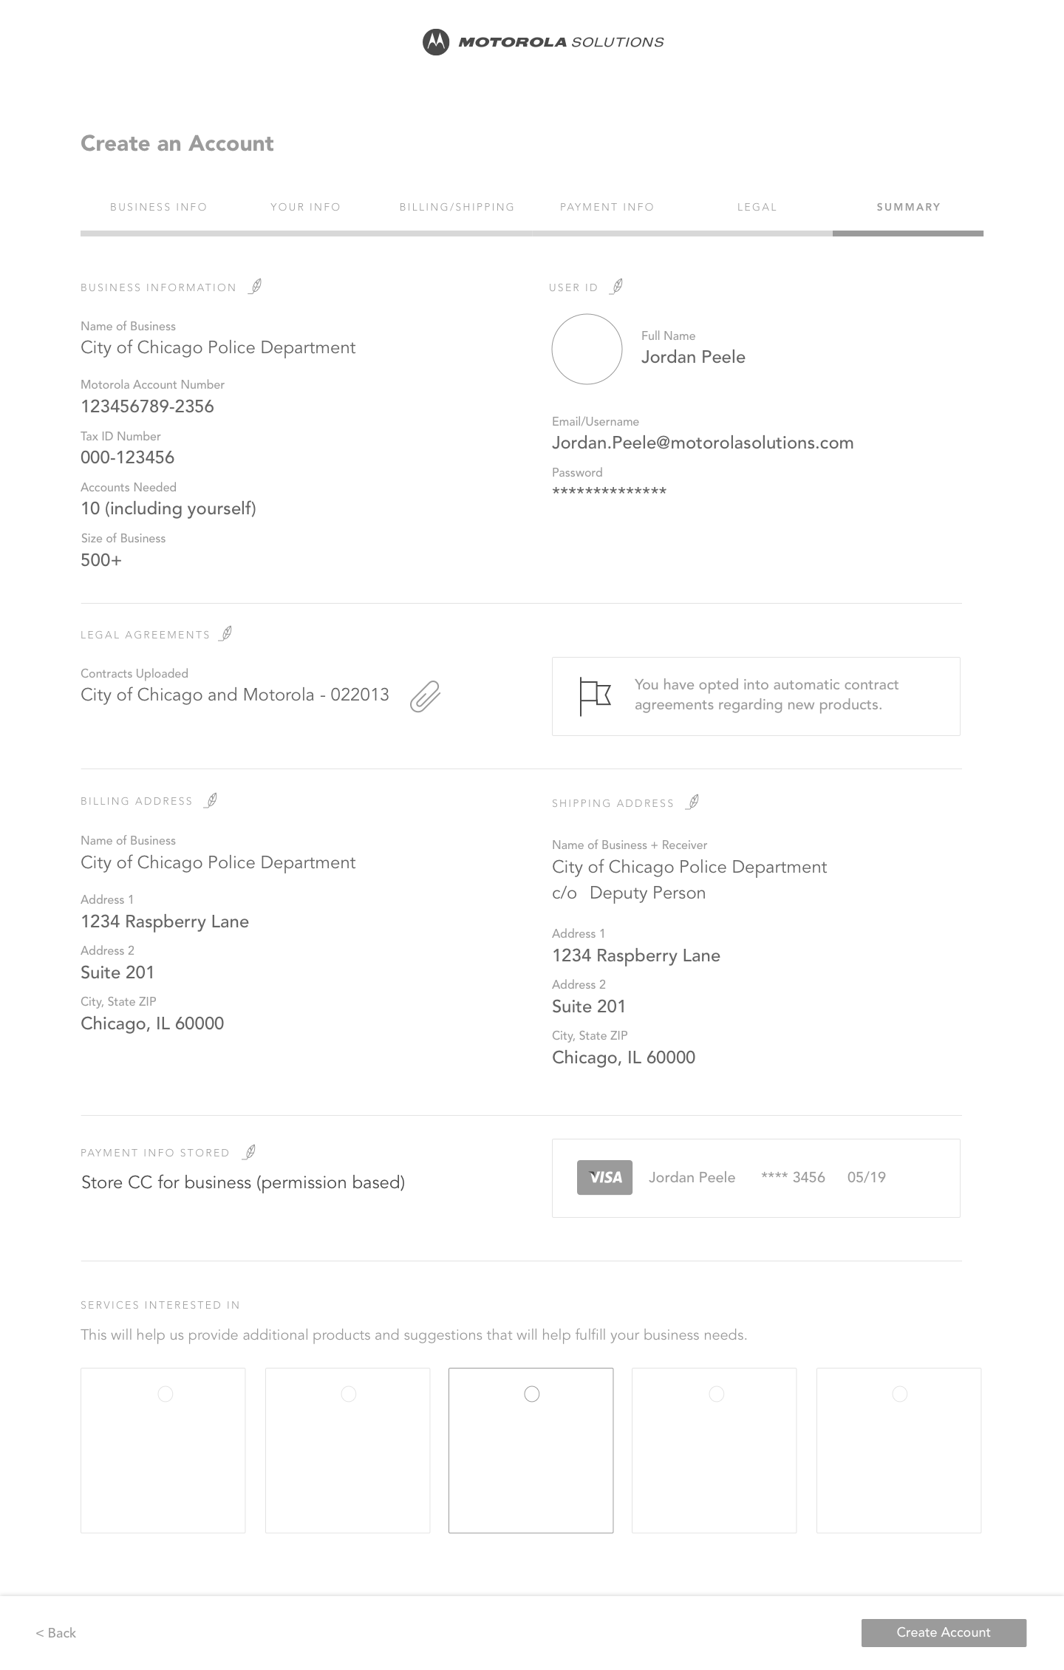The width and height of the screenshot is (1064, 1670).
Task: Click the Motorola Solutions logo
Action: point(543,42)
